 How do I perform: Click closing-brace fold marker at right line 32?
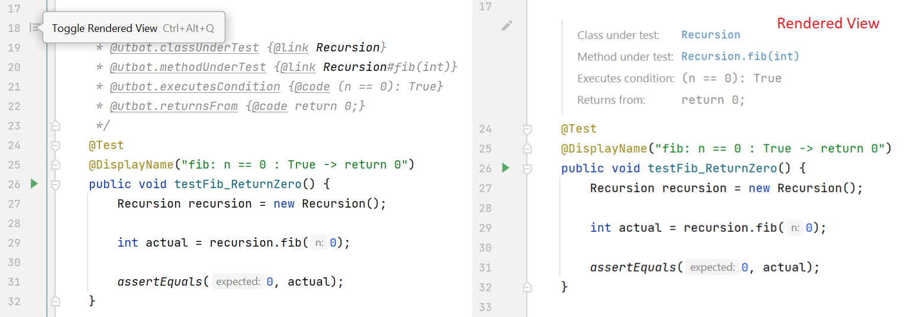(527, 287)
